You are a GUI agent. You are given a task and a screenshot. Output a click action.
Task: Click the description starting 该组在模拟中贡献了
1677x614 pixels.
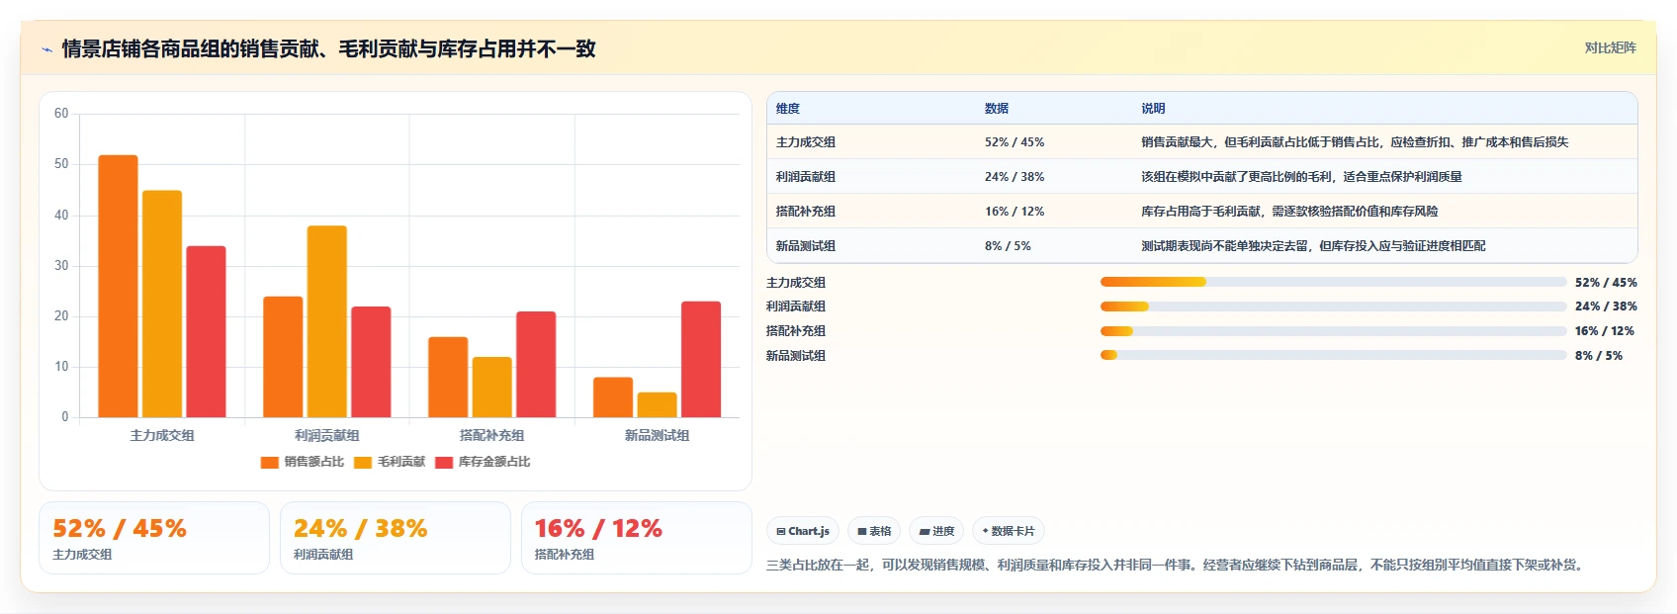pyautogui.click(x=1301, y=177)
